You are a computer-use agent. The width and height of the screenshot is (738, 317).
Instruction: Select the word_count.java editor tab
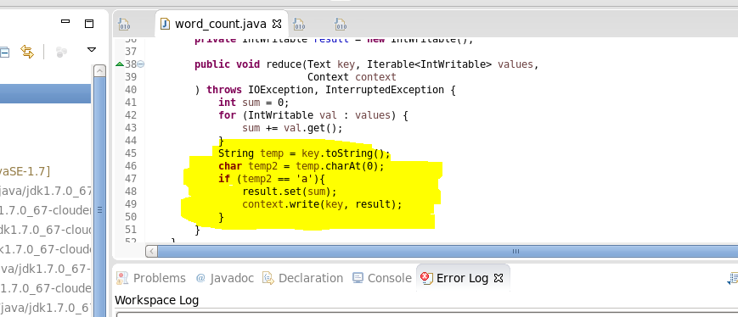click(220, 24)
